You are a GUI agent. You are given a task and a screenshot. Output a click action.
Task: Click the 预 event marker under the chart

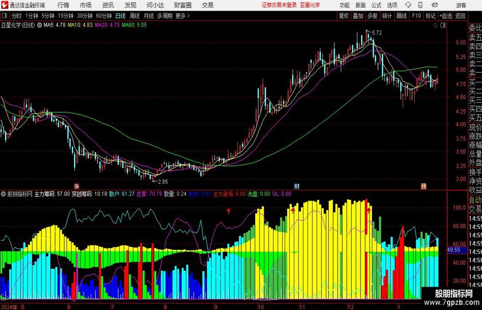(x=423, y=186)
